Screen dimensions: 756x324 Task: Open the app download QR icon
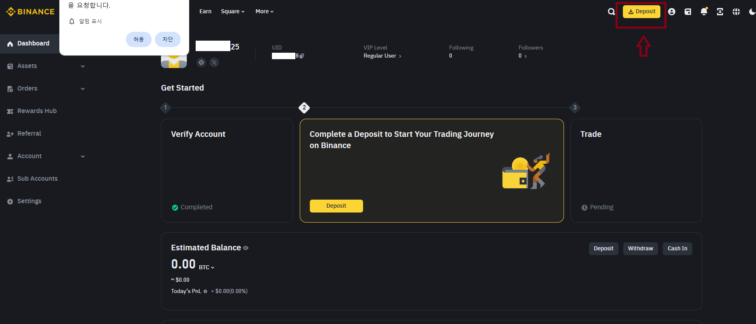[720, 12]
